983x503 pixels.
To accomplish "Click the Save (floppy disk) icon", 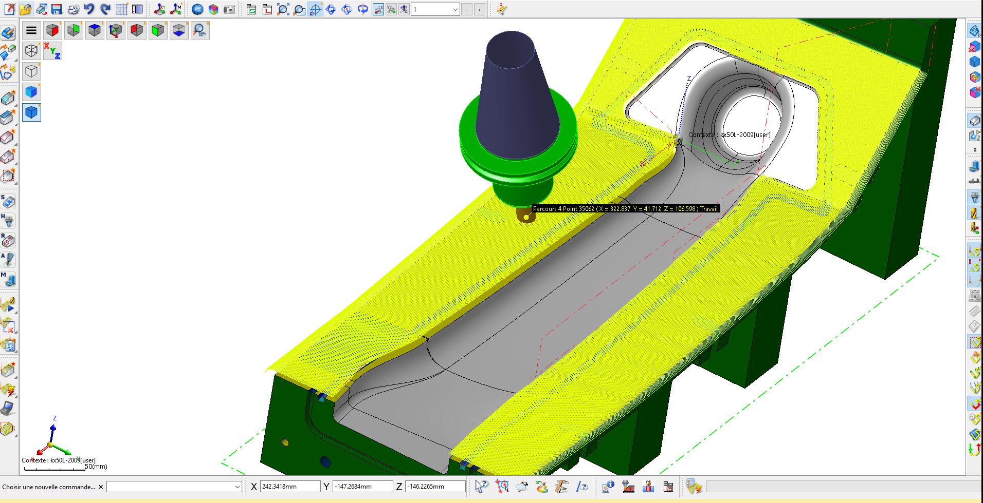I will click(x=57, y=9).
